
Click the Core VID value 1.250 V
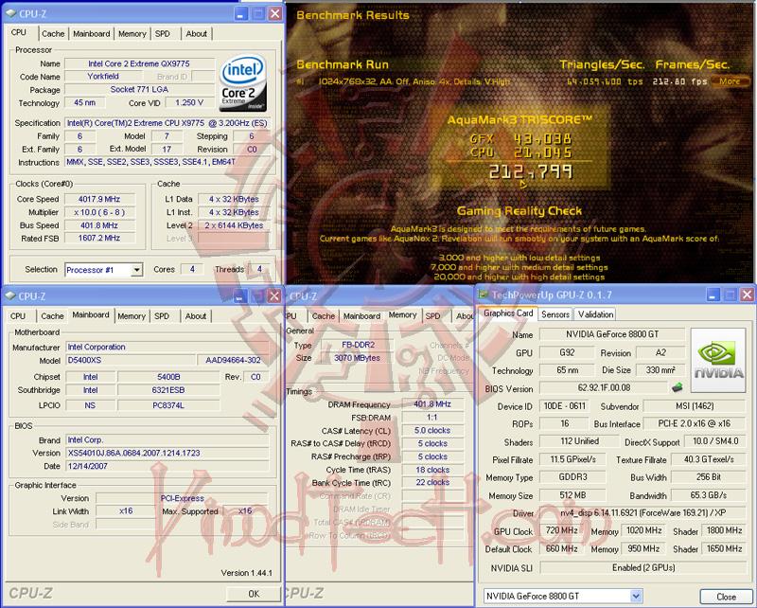click(189, 102)
